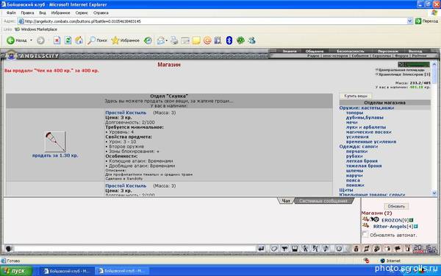This screenshot has width=441, height=276.
Task: Open the Щиты shop section
Action: tap(346, 190)
